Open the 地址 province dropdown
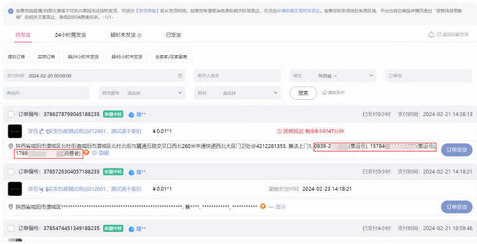Image resolution: width=477 pixels, height=244 pixels. [333, 76]
